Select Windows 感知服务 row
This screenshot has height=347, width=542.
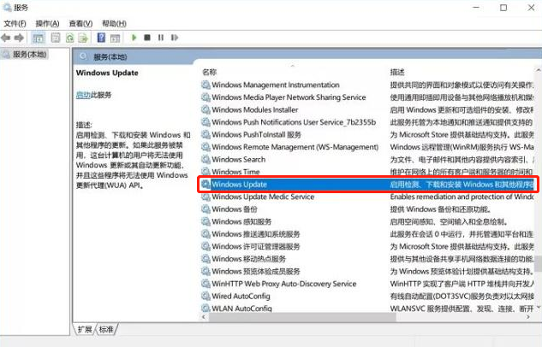pyautogui.click(x=368, y=221)
